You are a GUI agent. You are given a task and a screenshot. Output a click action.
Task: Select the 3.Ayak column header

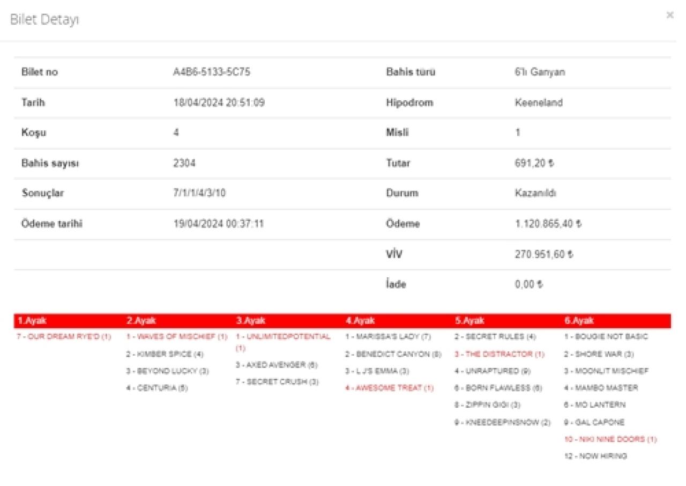click(x=251, y=321)
